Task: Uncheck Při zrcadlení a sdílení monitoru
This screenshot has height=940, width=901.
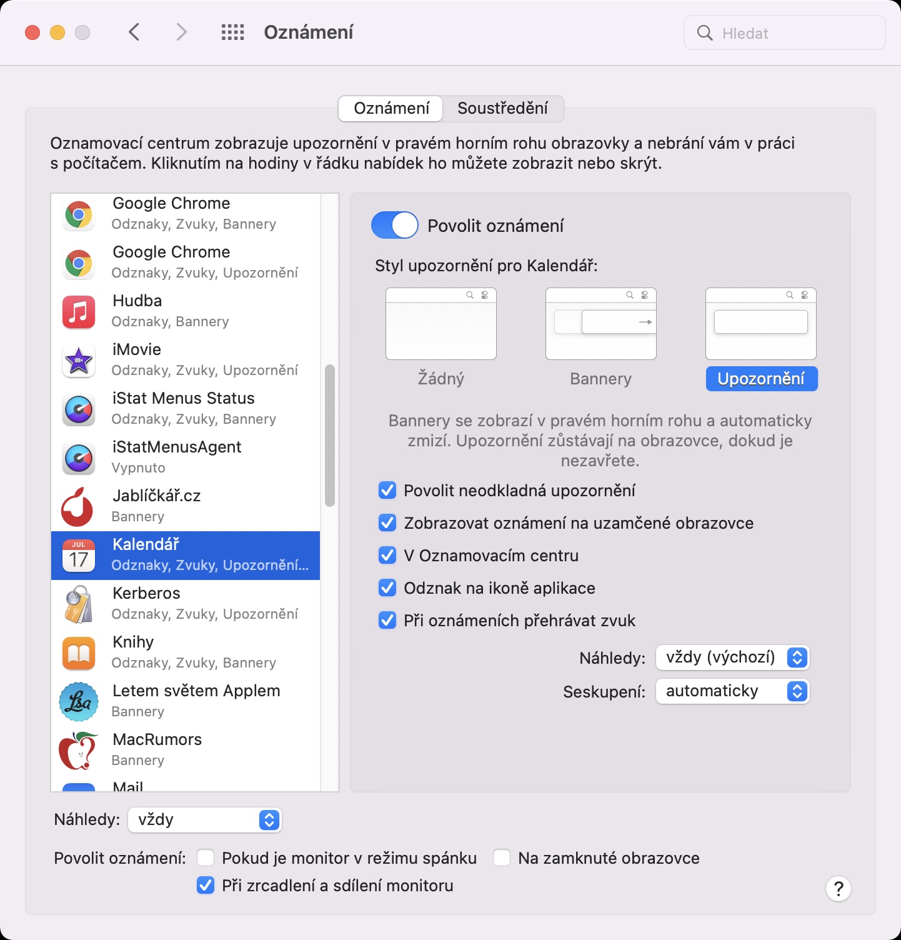Action: [x=206, y=885]
